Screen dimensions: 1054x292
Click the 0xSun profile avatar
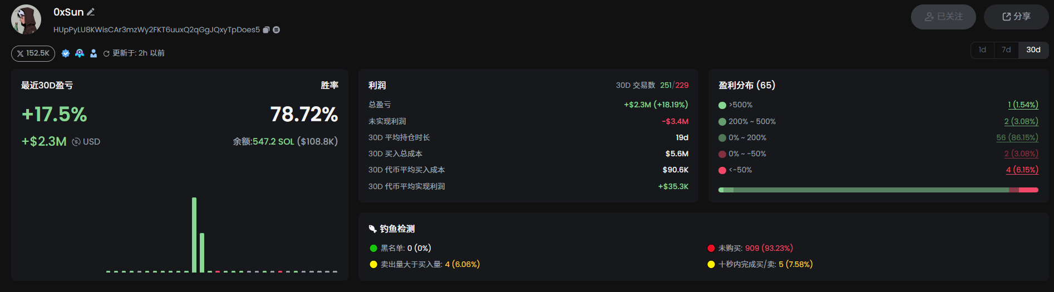click(x=26, y=19)
